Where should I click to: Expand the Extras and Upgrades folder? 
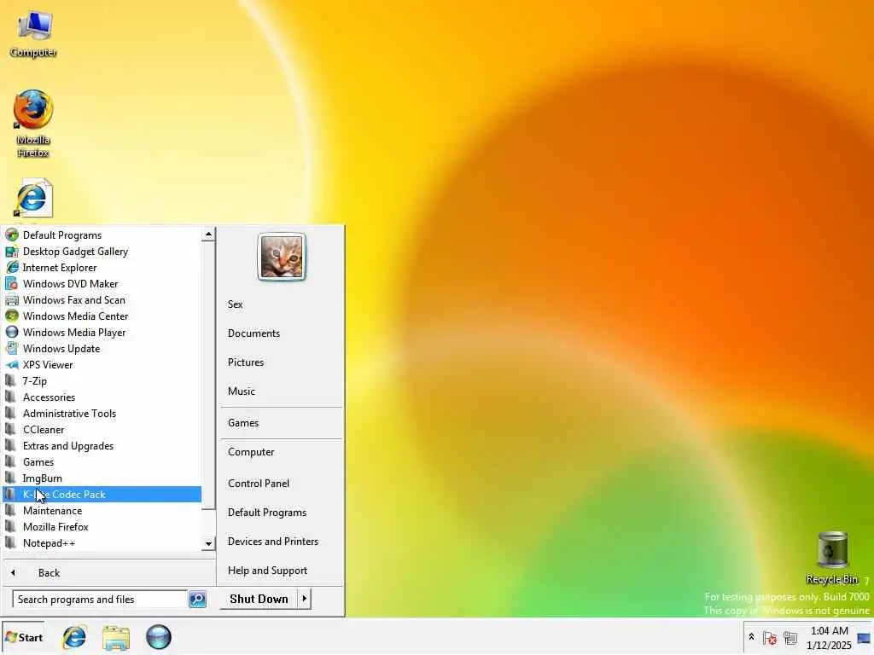[102, 445]
